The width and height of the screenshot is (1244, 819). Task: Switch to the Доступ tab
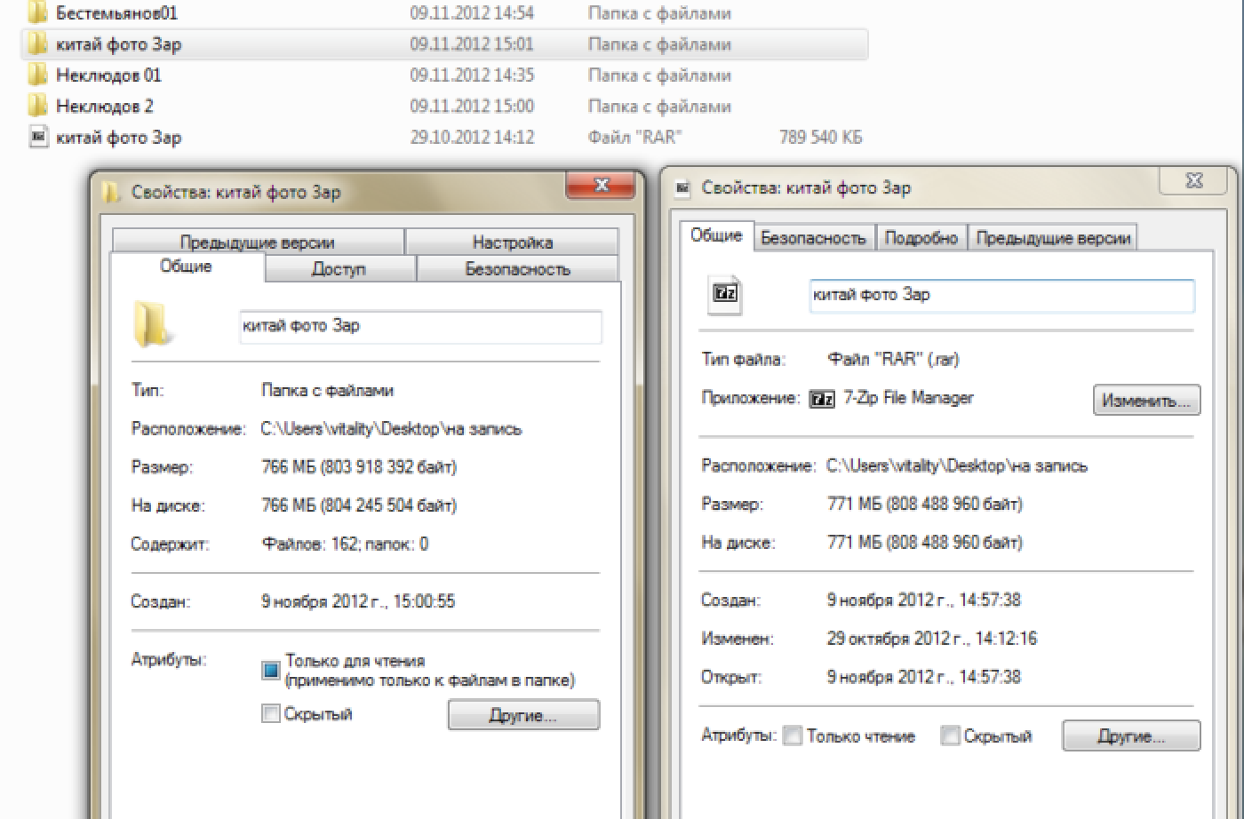[339, 269]
